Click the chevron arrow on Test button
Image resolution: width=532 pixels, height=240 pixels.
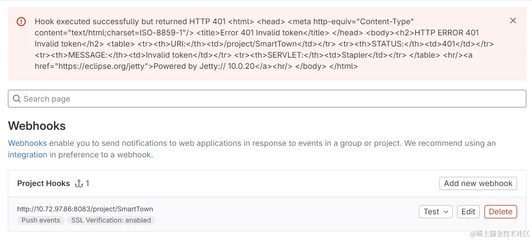click(x=446, y=212)
